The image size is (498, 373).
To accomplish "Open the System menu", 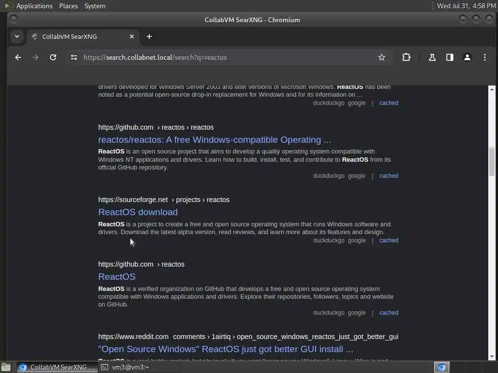I will click(95, 6).
